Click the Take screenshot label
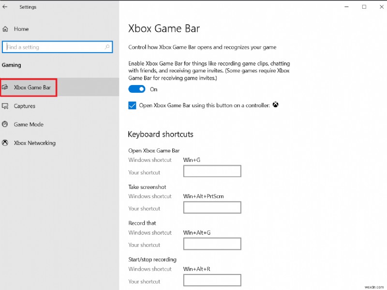This screenshot has height=290, width=387. click(147, 187)
